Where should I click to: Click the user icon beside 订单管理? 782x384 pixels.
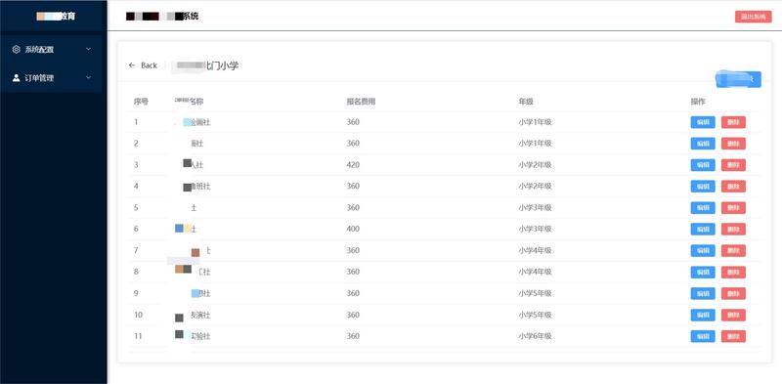click(17, 78)
